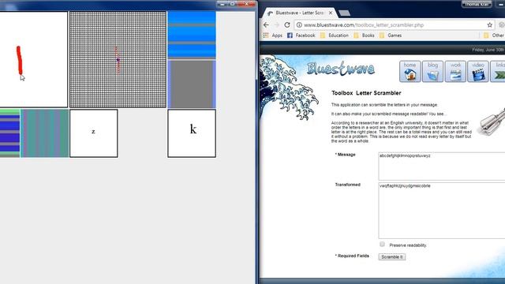Click the box showing letter k
Viewport: 505px width, 284px height.
click(x=192, y=133)
